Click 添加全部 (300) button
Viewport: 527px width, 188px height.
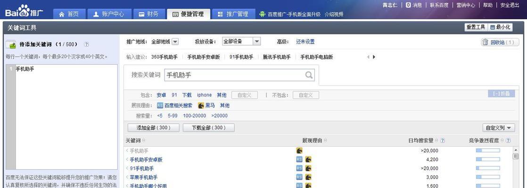[153, 128]
